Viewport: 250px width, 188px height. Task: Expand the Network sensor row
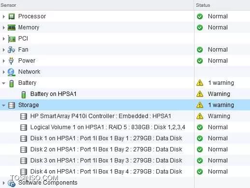pyautogui.click(x=4, y=72)
